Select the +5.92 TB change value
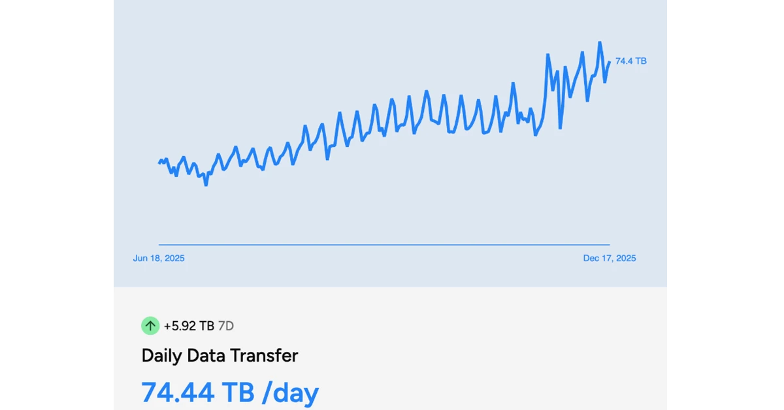784x410 pixels. coord(189,326)
